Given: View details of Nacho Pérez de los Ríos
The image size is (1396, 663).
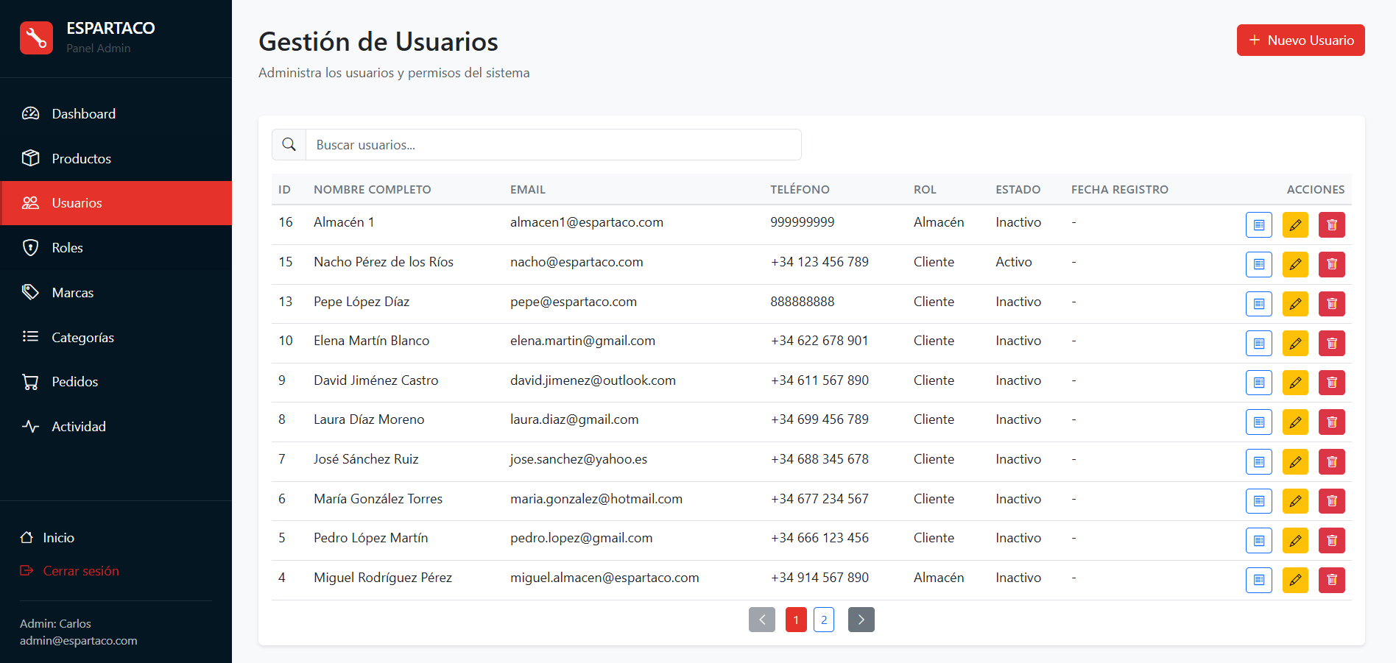Looking at the screenshot, I should [x=1258, y=264].
